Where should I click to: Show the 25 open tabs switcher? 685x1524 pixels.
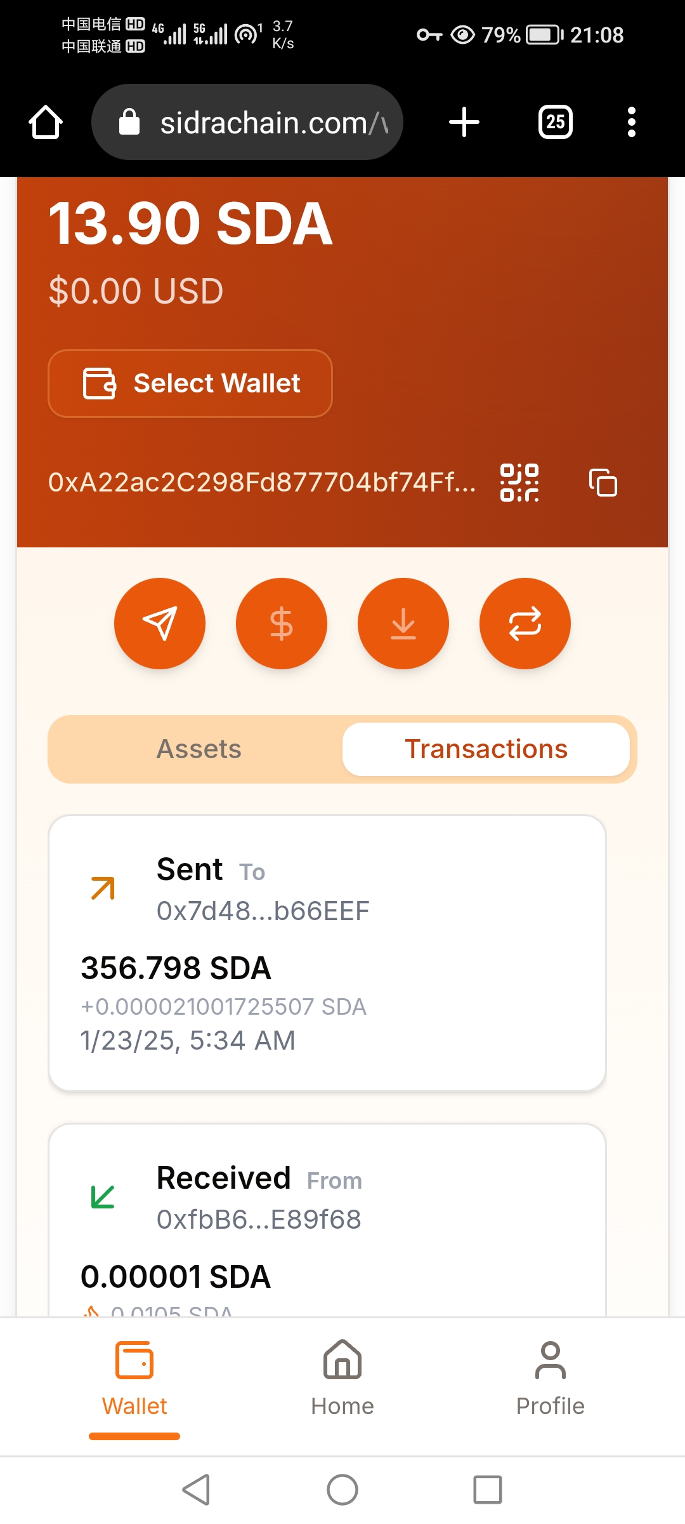coord(555,122)
